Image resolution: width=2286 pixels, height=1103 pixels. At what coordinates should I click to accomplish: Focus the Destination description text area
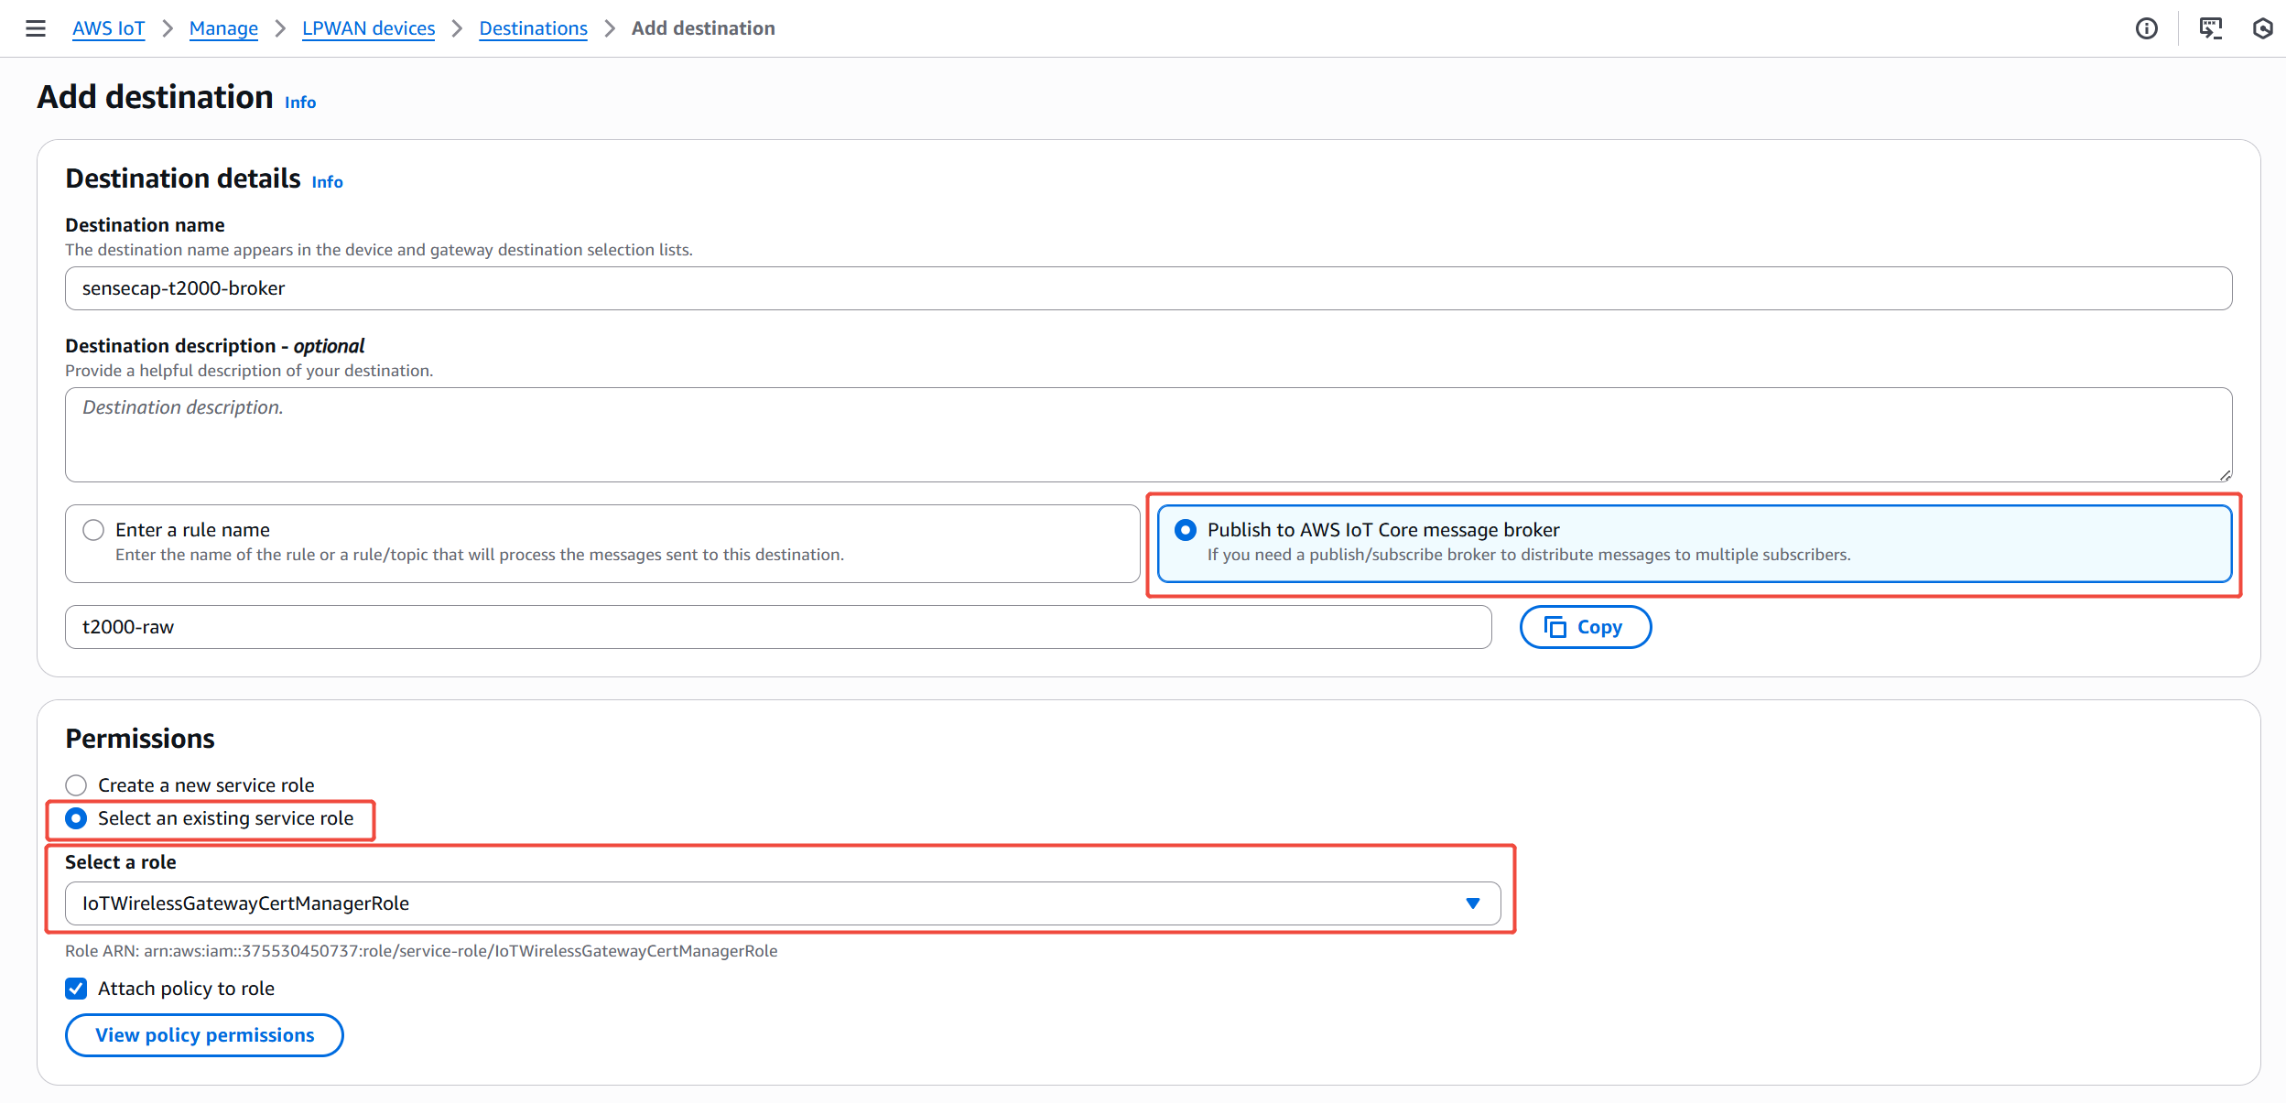(1148, 435)
